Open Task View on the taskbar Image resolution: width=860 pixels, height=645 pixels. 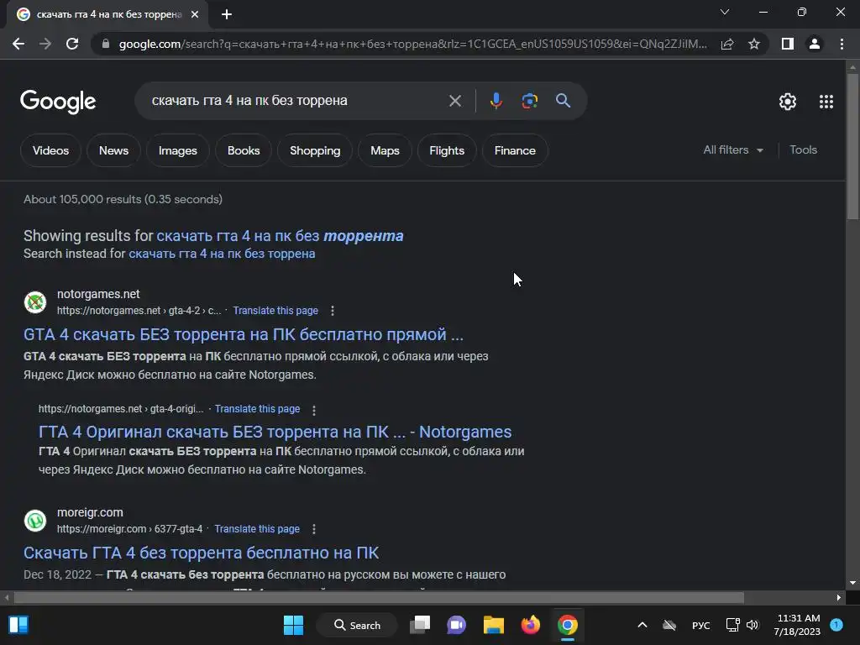420,625
